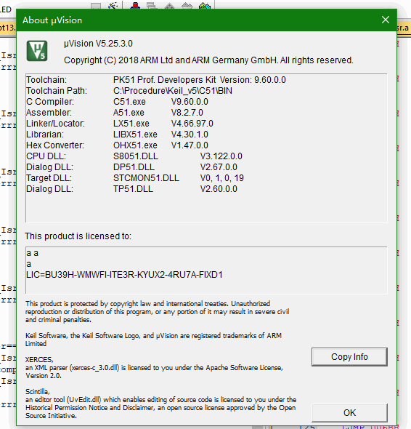Select the LIC=BU39H license key line
This screenshot has height=429, width=411.
click(x=124, y=275)
